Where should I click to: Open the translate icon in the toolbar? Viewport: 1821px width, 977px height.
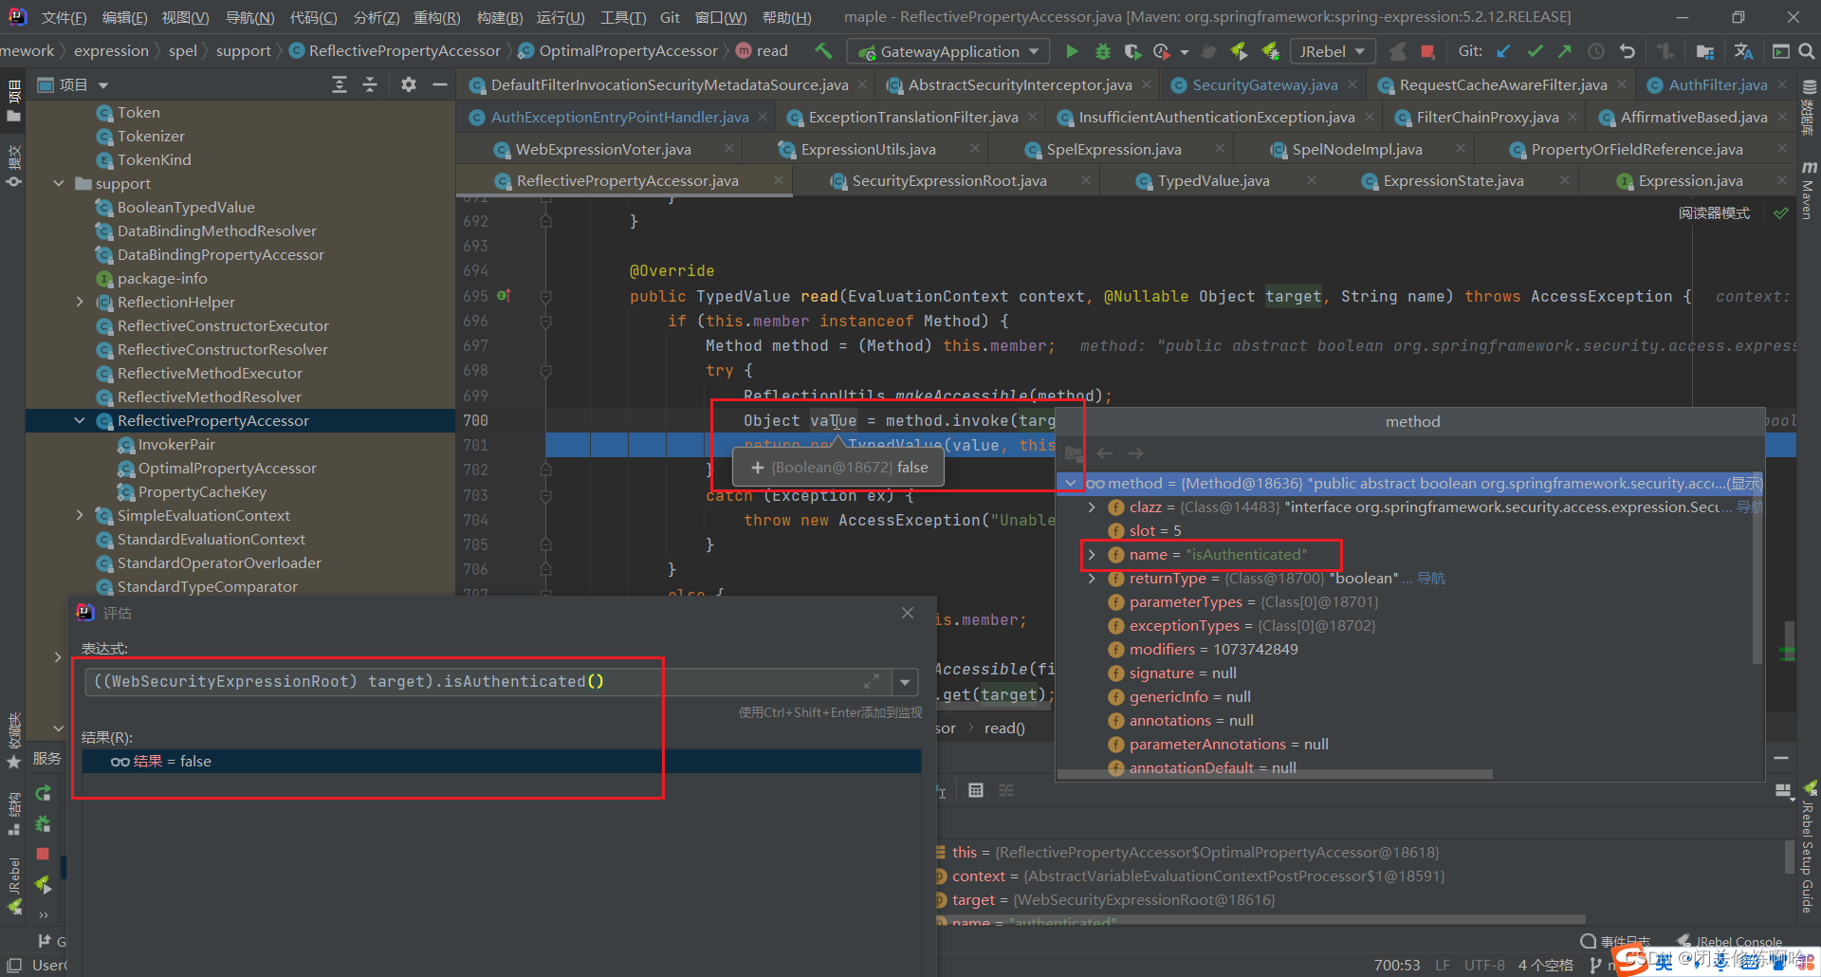(1743, 51)
